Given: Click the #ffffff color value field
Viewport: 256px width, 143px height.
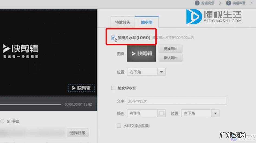Looking at the screenshot, I should pos(142,113).
